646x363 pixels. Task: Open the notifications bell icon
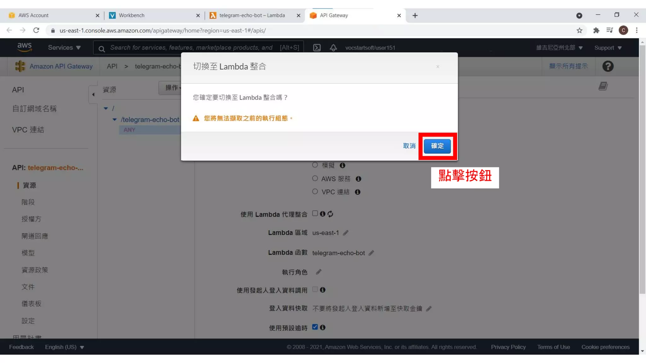333,48
